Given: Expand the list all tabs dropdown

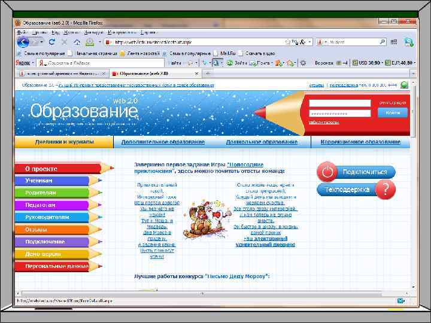Looking at the screenshot, I should click(413, 74).
